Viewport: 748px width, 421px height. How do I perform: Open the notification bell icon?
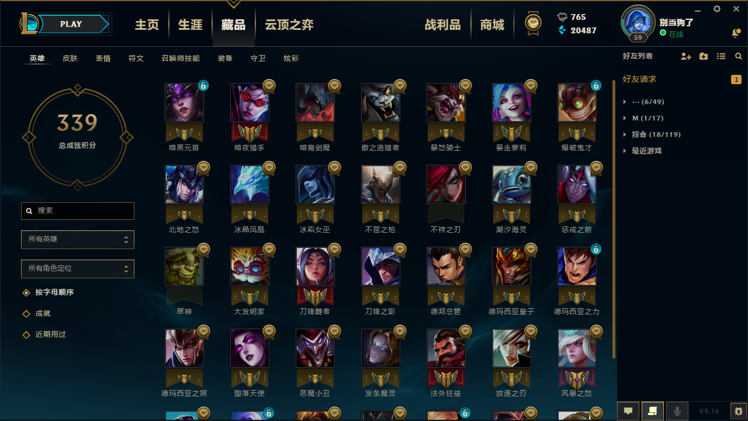pos(736,33)
